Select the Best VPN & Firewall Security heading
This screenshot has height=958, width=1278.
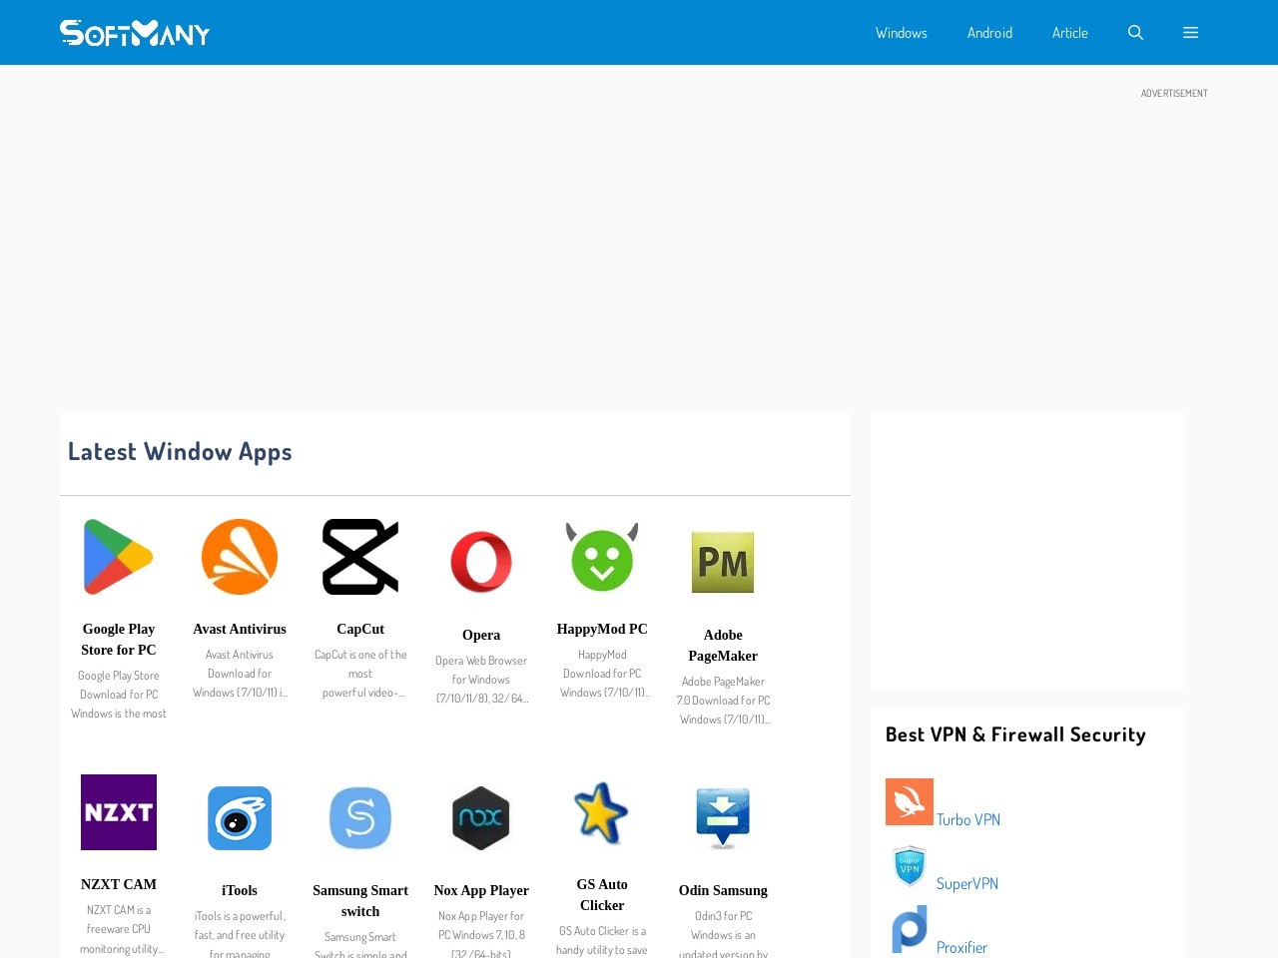[x=1015, y=734]
